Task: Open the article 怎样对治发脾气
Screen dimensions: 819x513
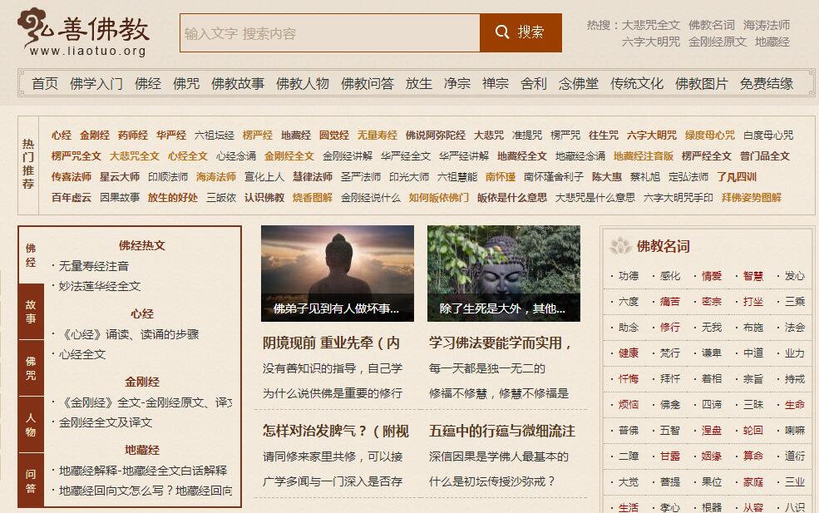Action: point(335,431)
